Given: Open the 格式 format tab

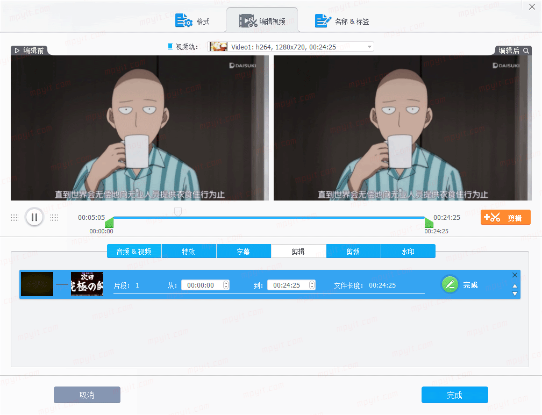Looking at the screenshot, I should [x=192, y=21].
